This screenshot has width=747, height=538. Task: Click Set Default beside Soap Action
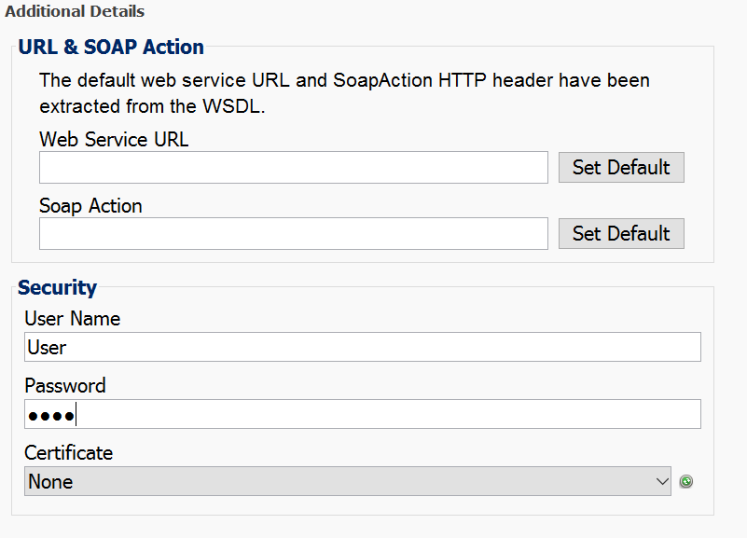pos(621,233)
